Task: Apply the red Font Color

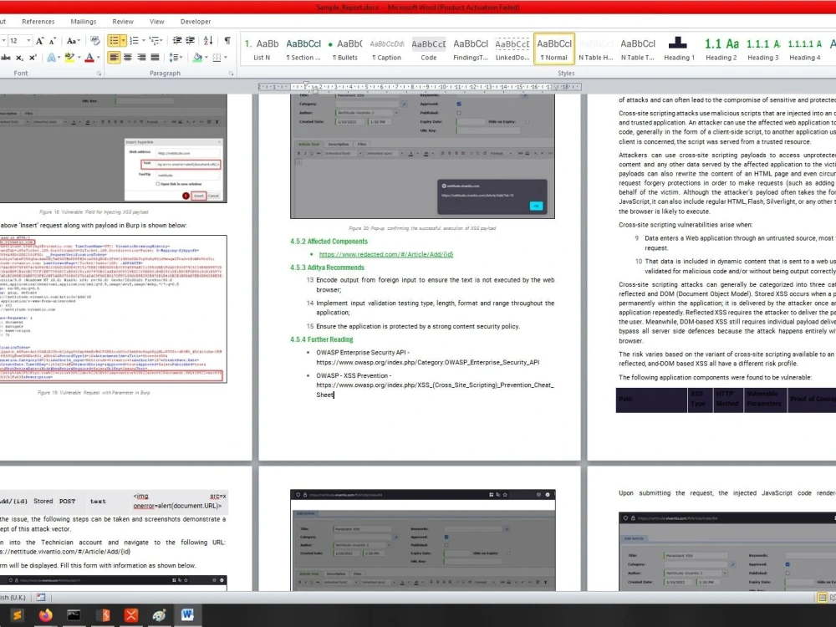Action: pos(89,57)
